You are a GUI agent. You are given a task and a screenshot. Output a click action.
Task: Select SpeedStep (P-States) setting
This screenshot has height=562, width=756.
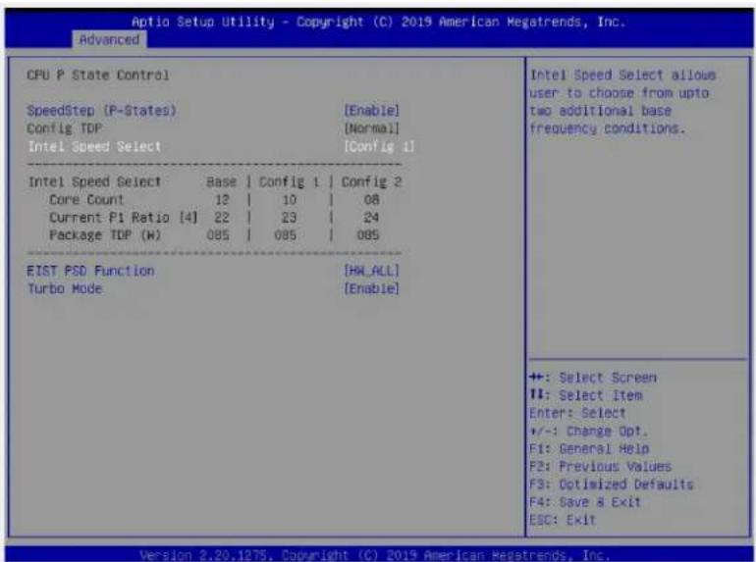102,111
